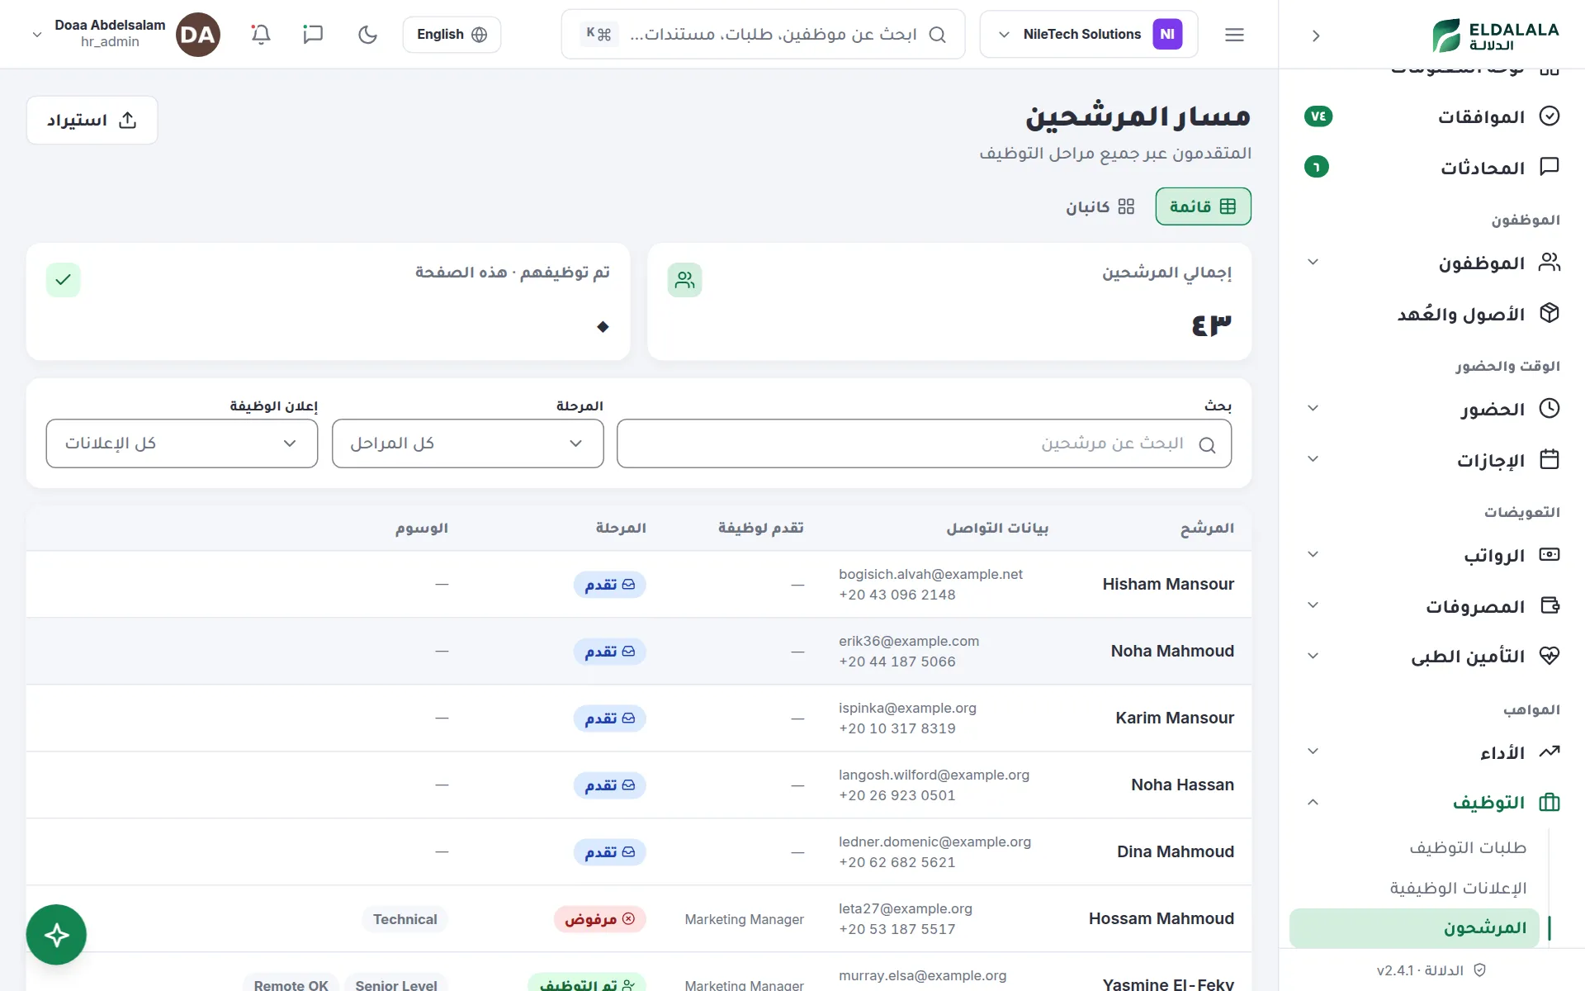Open the DA user avatar
The height and width of the screenshot is (991, 1585).
(198, 35)
